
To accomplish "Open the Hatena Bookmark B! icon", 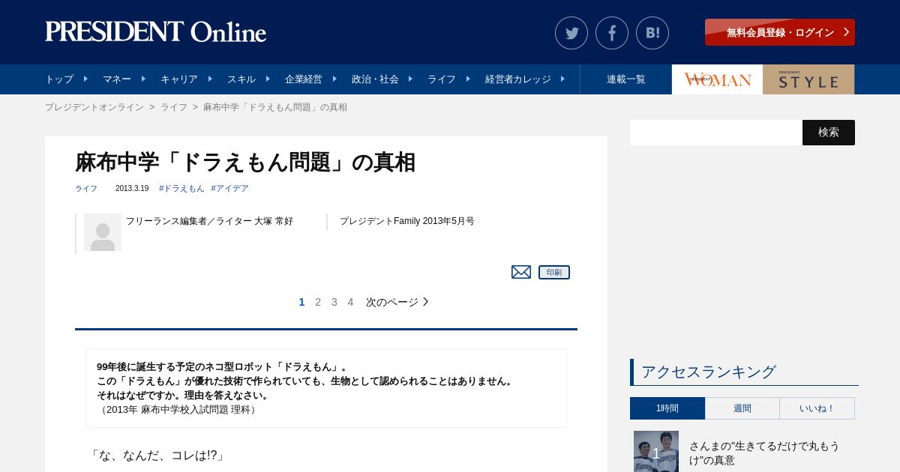I will (652, 33).
